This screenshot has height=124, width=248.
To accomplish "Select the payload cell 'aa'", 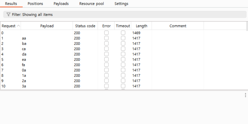I will (x=24, y=38).
